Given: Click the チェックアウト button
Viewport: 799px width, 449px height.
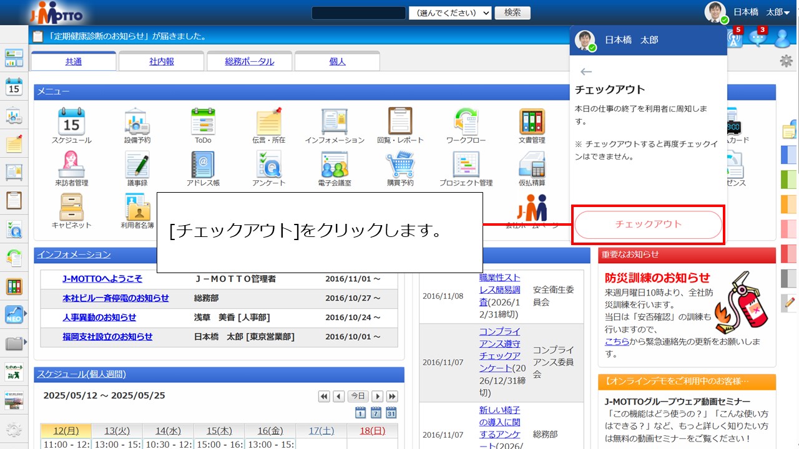Looking at the screenshot, I should [x=648, y=224].
